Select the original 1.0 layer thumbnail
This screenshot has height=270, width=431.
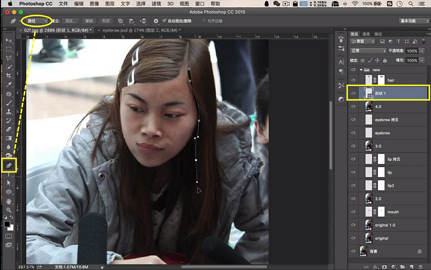(369, 225)
